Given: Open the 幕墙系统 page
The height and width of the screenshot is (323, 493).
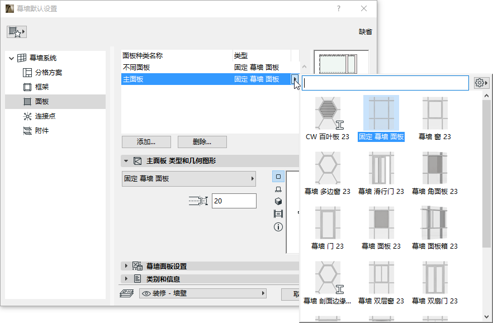Looking at the screenshot, I should pos(42,58).
